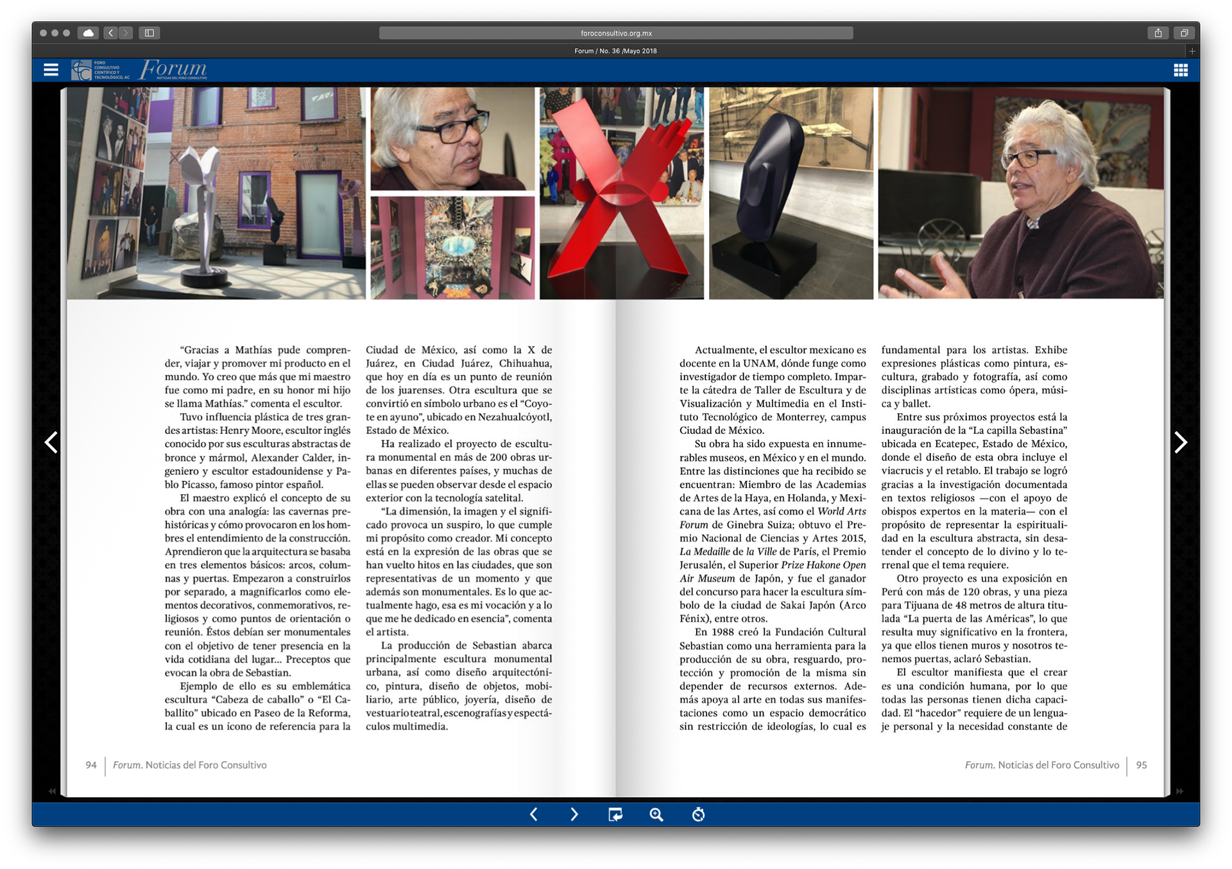Viewport: 1232px width, 869px height.
Task: Start the autoplay stopwatch icon
Action: [x=698, y=814]
